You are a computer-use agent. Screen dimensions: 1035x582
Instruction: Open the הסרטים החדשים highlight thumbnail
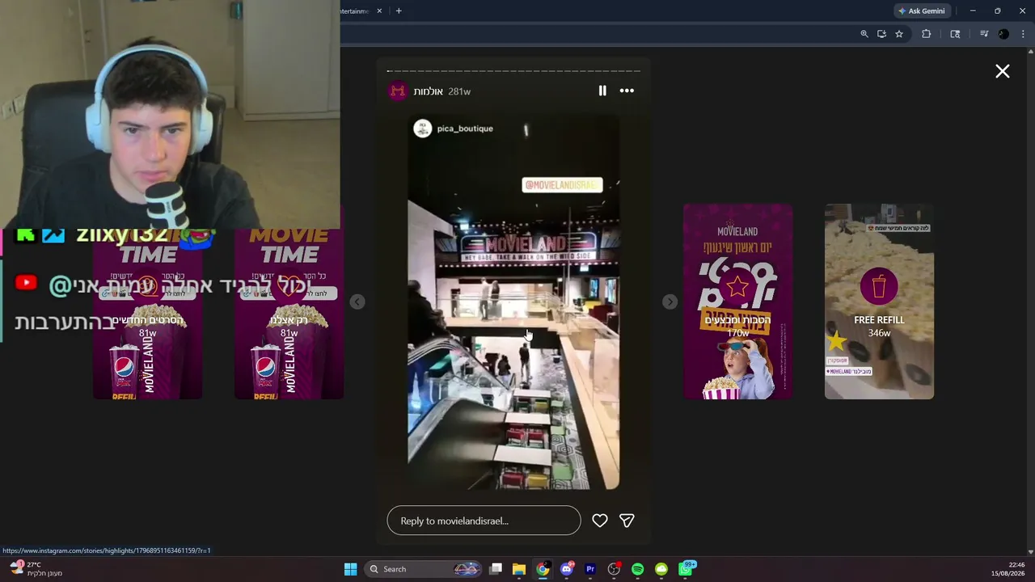tap(147, 302)
